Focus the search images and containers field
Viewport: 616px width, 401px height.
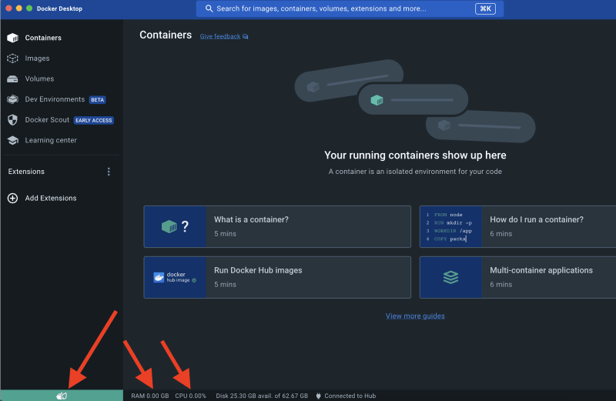point(350,8)
